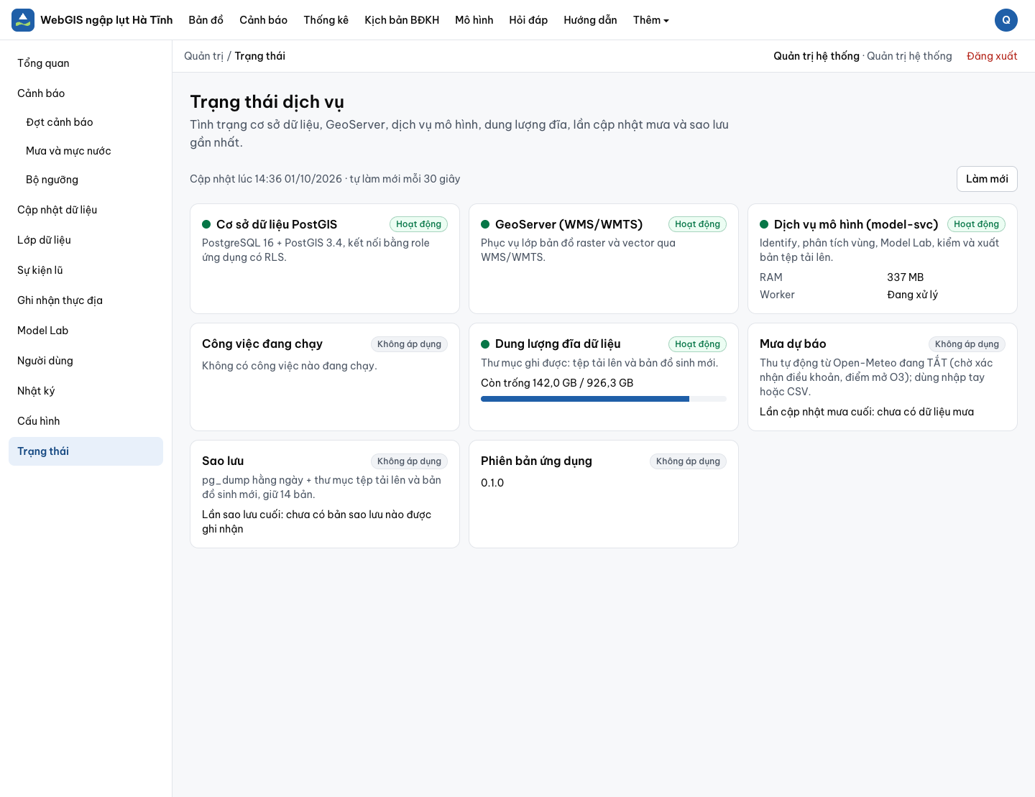Click the Làm mới refresh button
This screenshot has height=797, width=1035.
coord(987,179)
